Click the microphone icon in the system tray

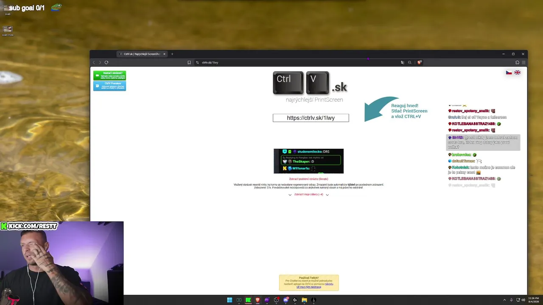click(x=511, y=300)
